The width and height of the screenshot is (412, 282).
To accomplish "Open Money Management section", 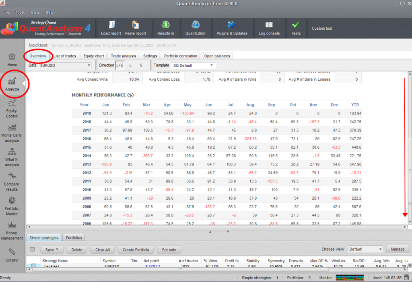I will pos(12,231).
